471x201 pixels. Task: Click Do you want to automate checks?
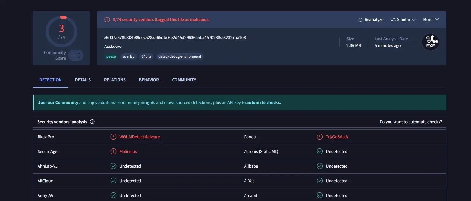tap(411, 122)
